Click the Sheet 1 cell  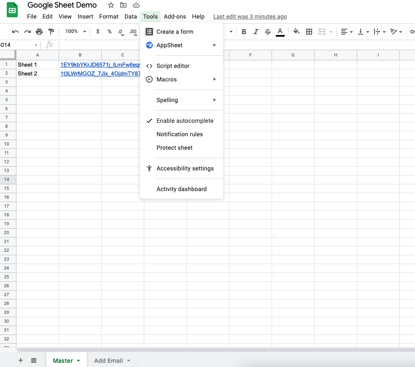(x=38, y=65)
